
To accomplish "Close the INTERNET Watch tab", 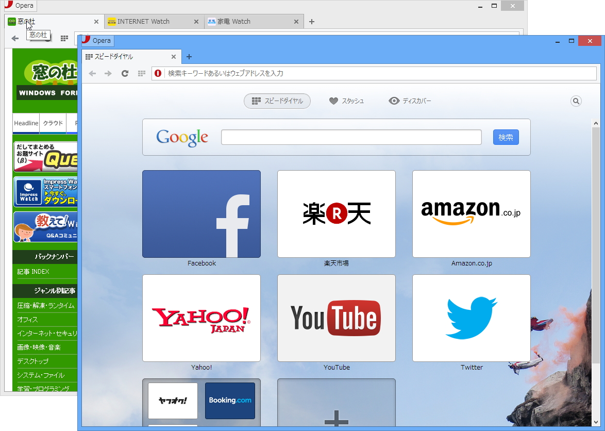I will coord(196,22).
